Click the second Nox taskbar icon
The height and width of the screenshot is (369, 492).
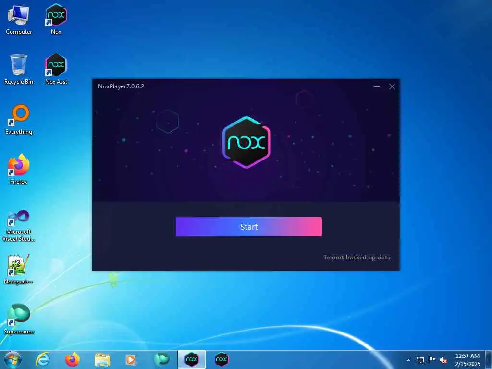[x=221, y=359]
